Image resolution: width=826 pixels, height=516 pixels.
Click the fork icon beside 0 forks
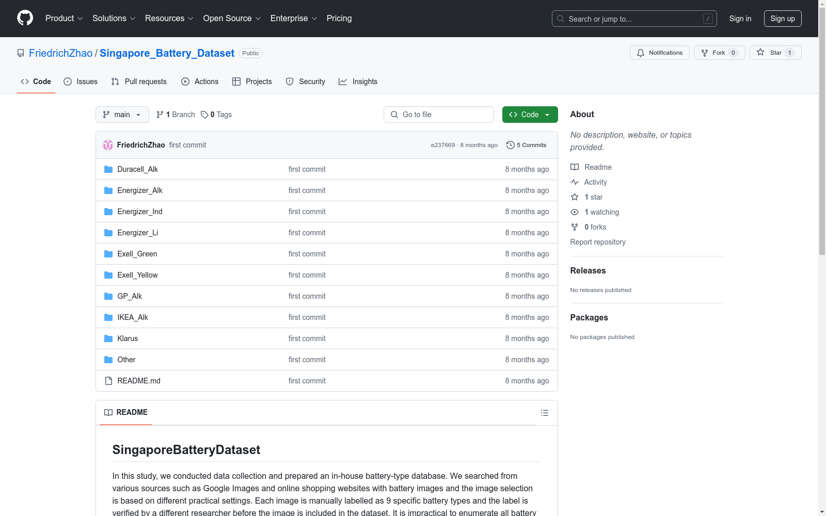click(x=575, y=227)
